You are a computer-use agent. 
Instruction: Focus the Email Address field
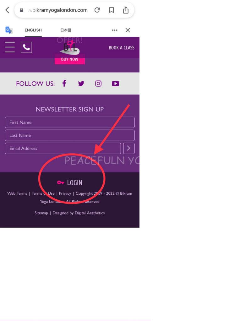tap(63, 148)
